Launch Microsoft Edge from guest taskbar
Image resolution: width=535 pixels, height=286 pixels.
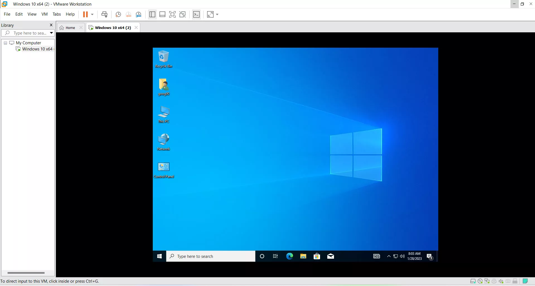(289, 256)
